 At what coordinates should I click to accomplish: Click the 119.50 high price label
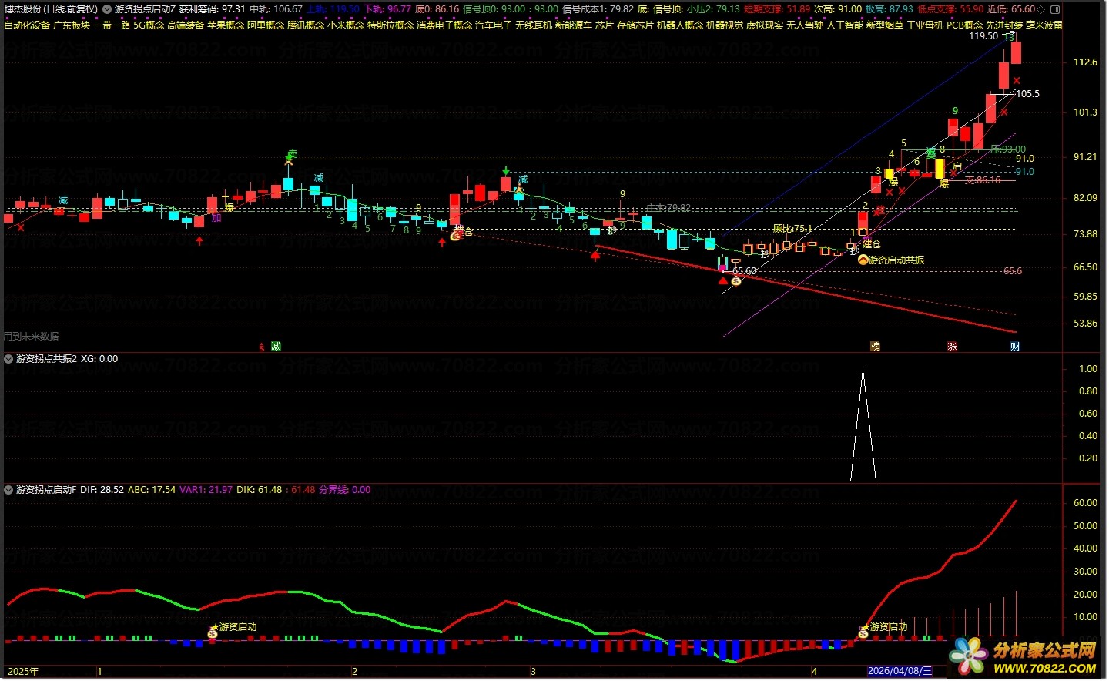(983, 36)
